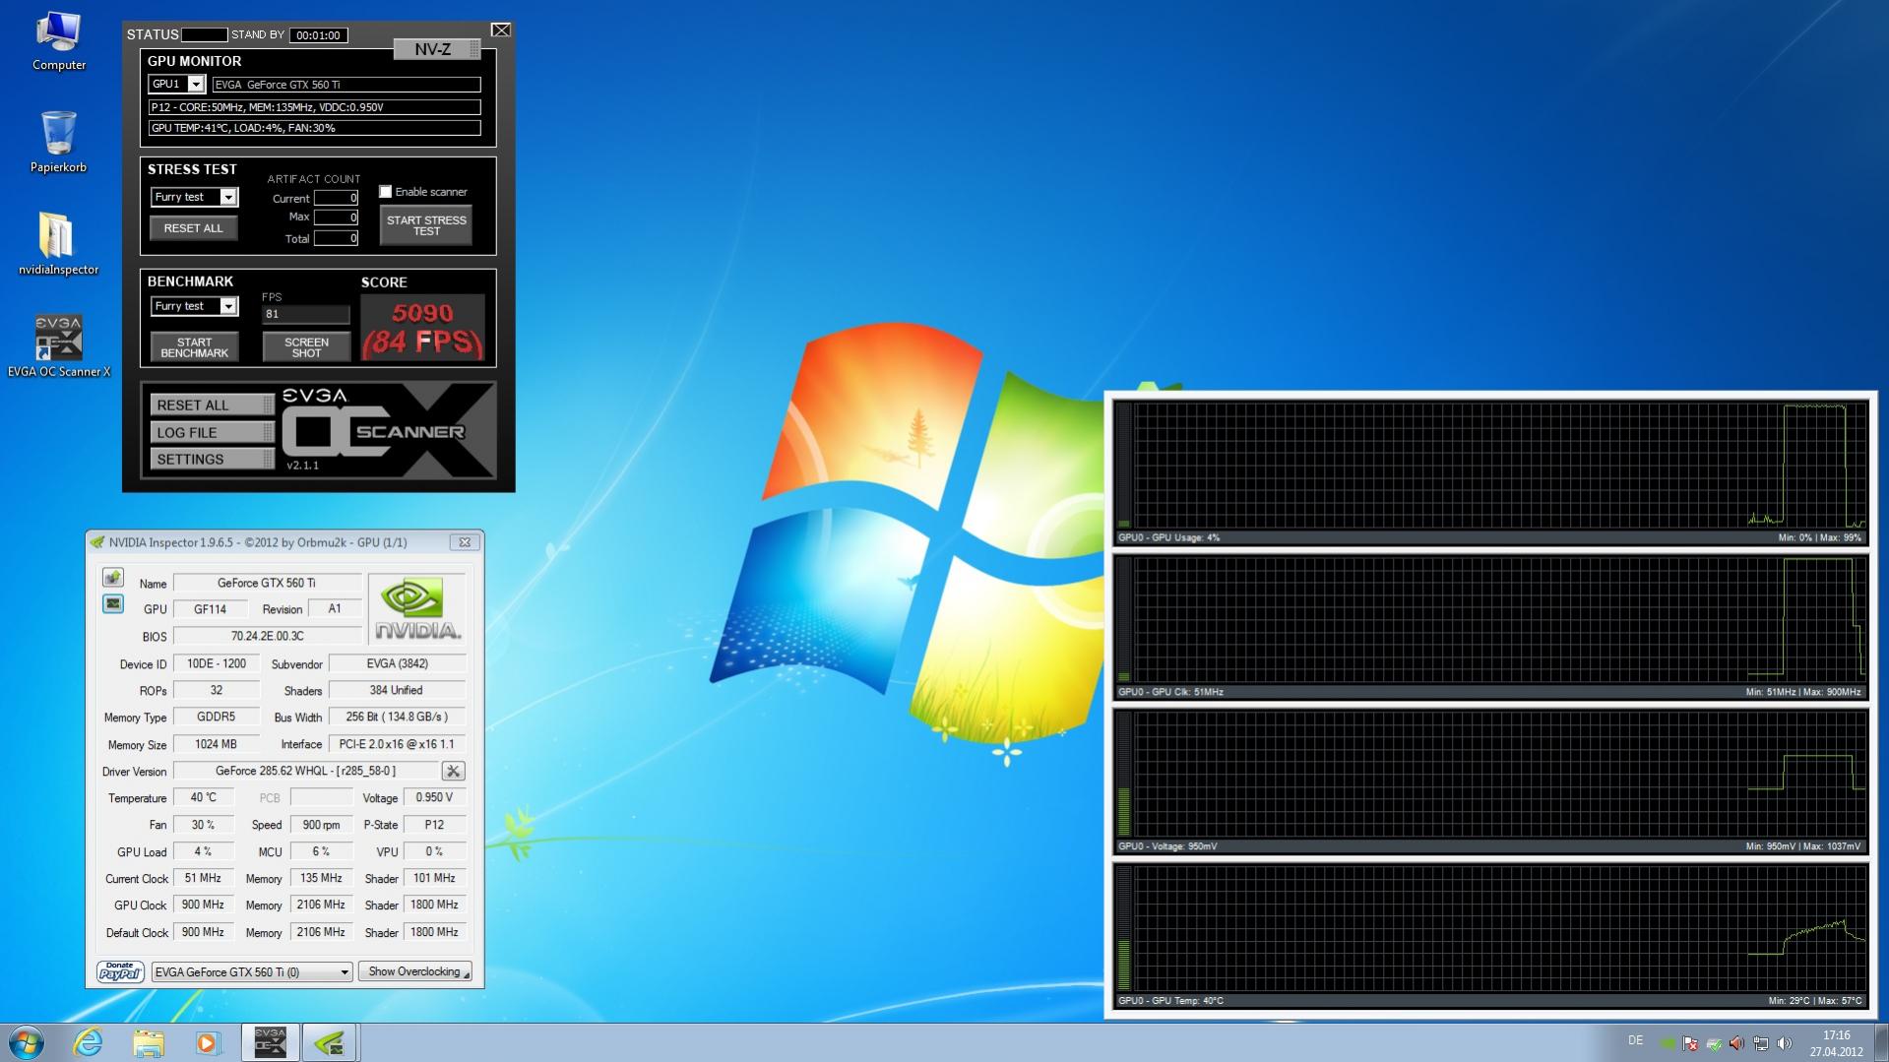Open Windows Explorer from the taskbar
This screenshot has width=1889, height=1062.
coord(149,1042)
